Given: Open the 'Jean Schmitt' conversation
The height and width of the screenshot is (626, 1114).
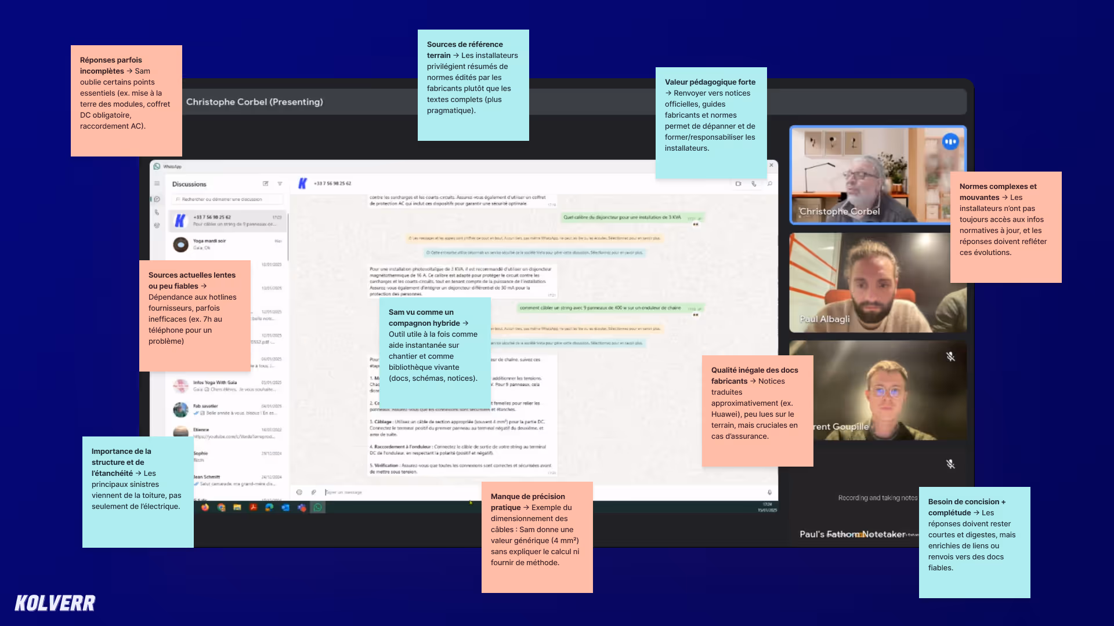Looking at the screenshot, I should 239,480.
